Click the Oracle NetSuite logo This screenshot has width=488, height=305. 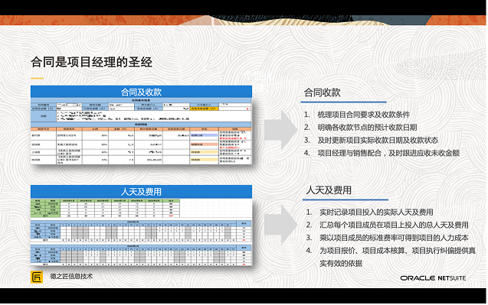pyautogui.click(x=433, y=278)
